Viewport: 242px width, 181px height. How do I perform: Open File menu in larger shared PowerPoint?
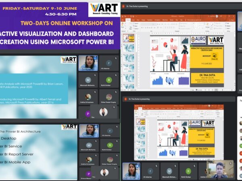123,20
